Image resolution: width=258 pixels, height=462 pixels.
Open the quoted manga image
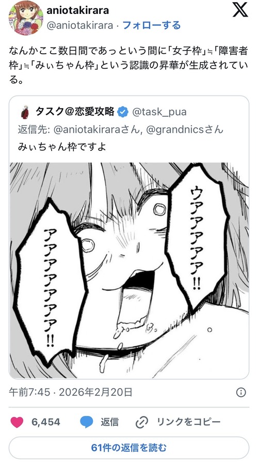coord(129,270)
